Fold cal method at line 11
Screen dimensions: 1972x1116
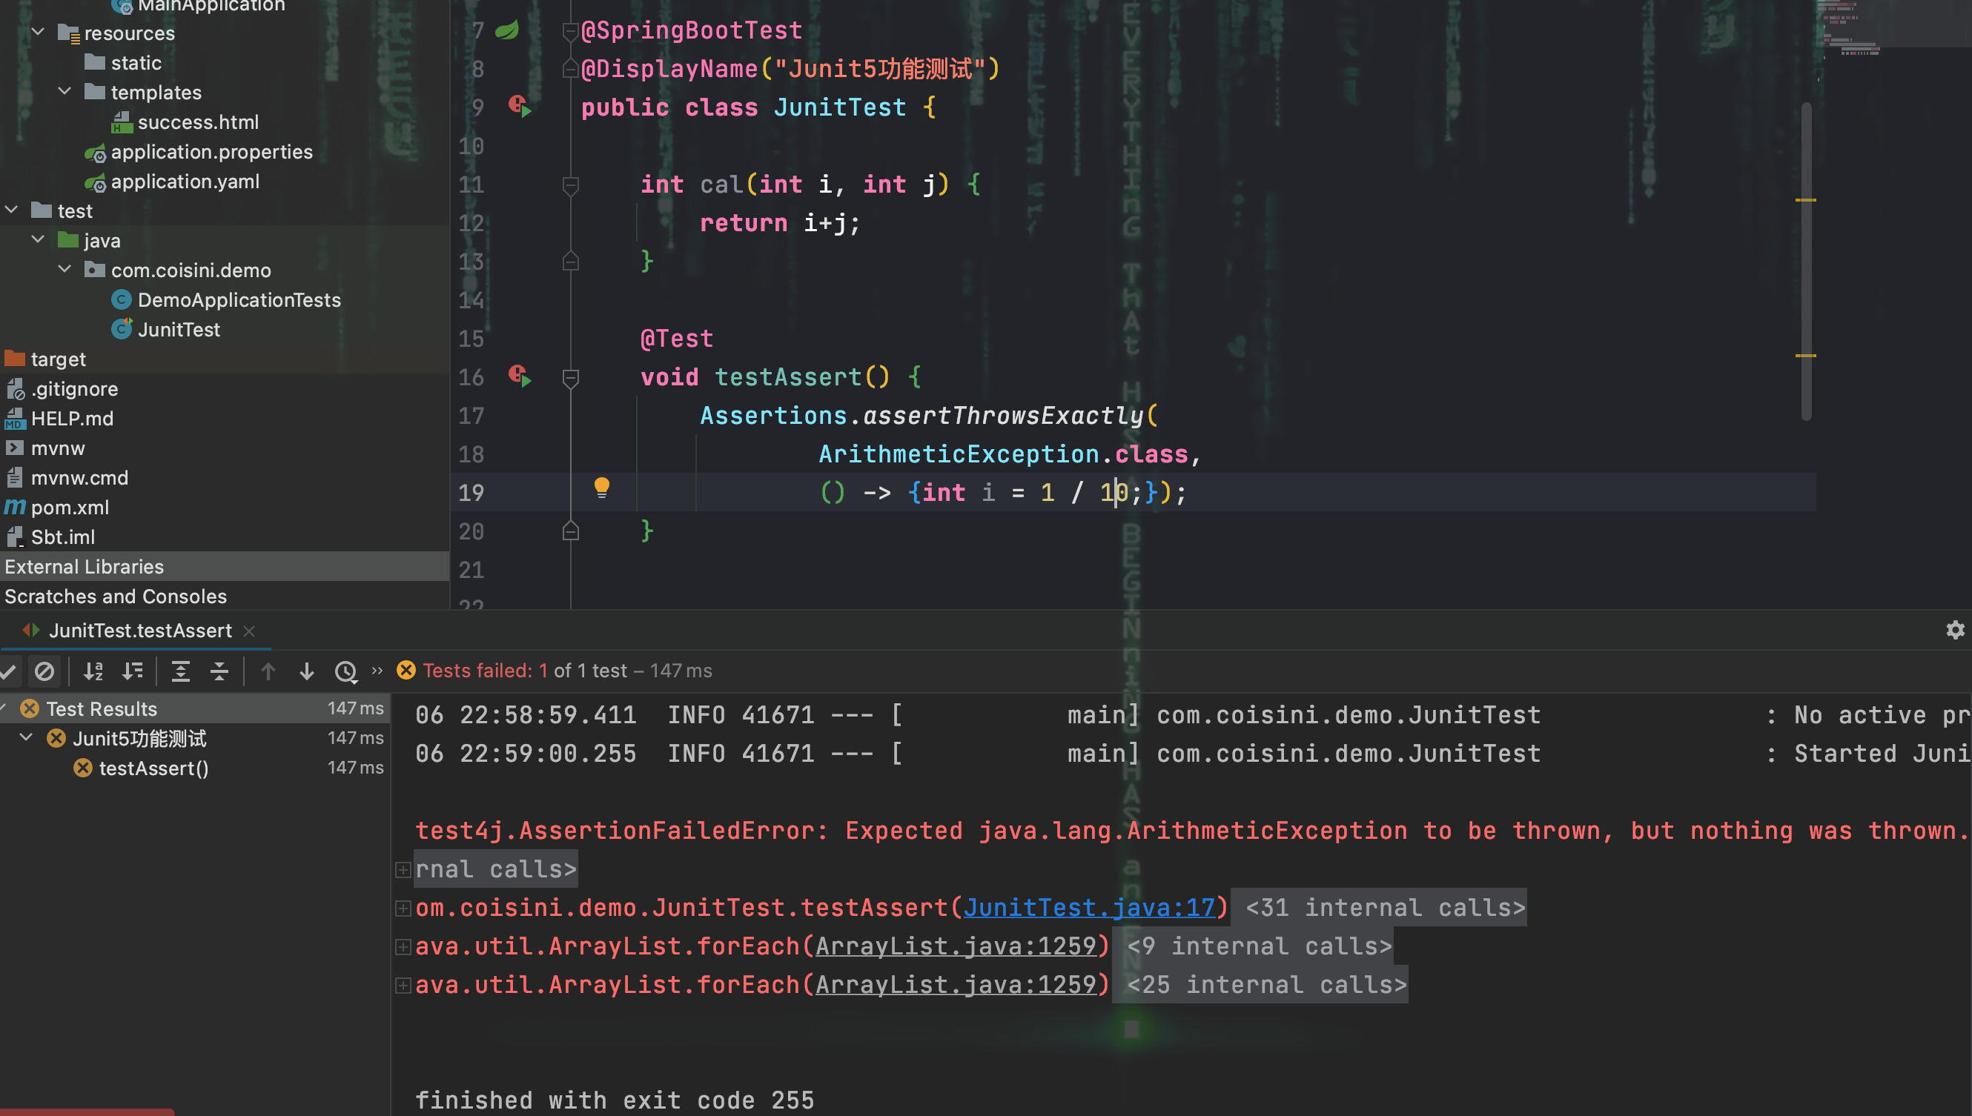coord(570,185)
